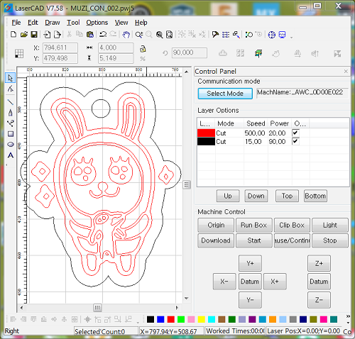This screenshot has width=355, height=339.
Task: Expand more colors arrow in palette
Action: click(348, 316)
